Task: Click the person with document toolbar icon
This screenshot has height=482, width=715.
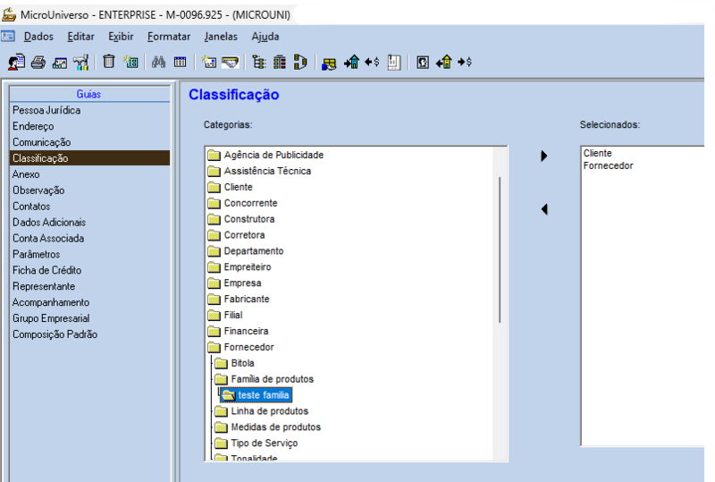Action: [x=16, y=62]
